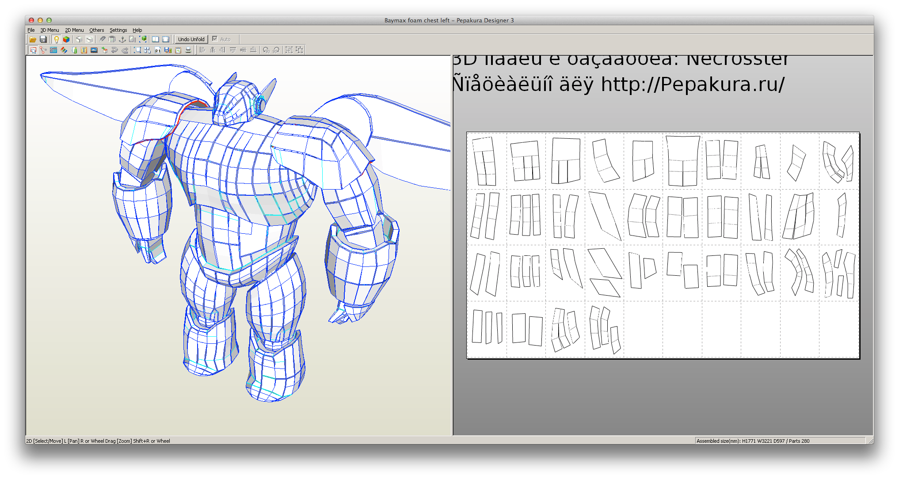Click the box with arrow 3D icon
899x479 pixels.
click(x=104, y=50)
